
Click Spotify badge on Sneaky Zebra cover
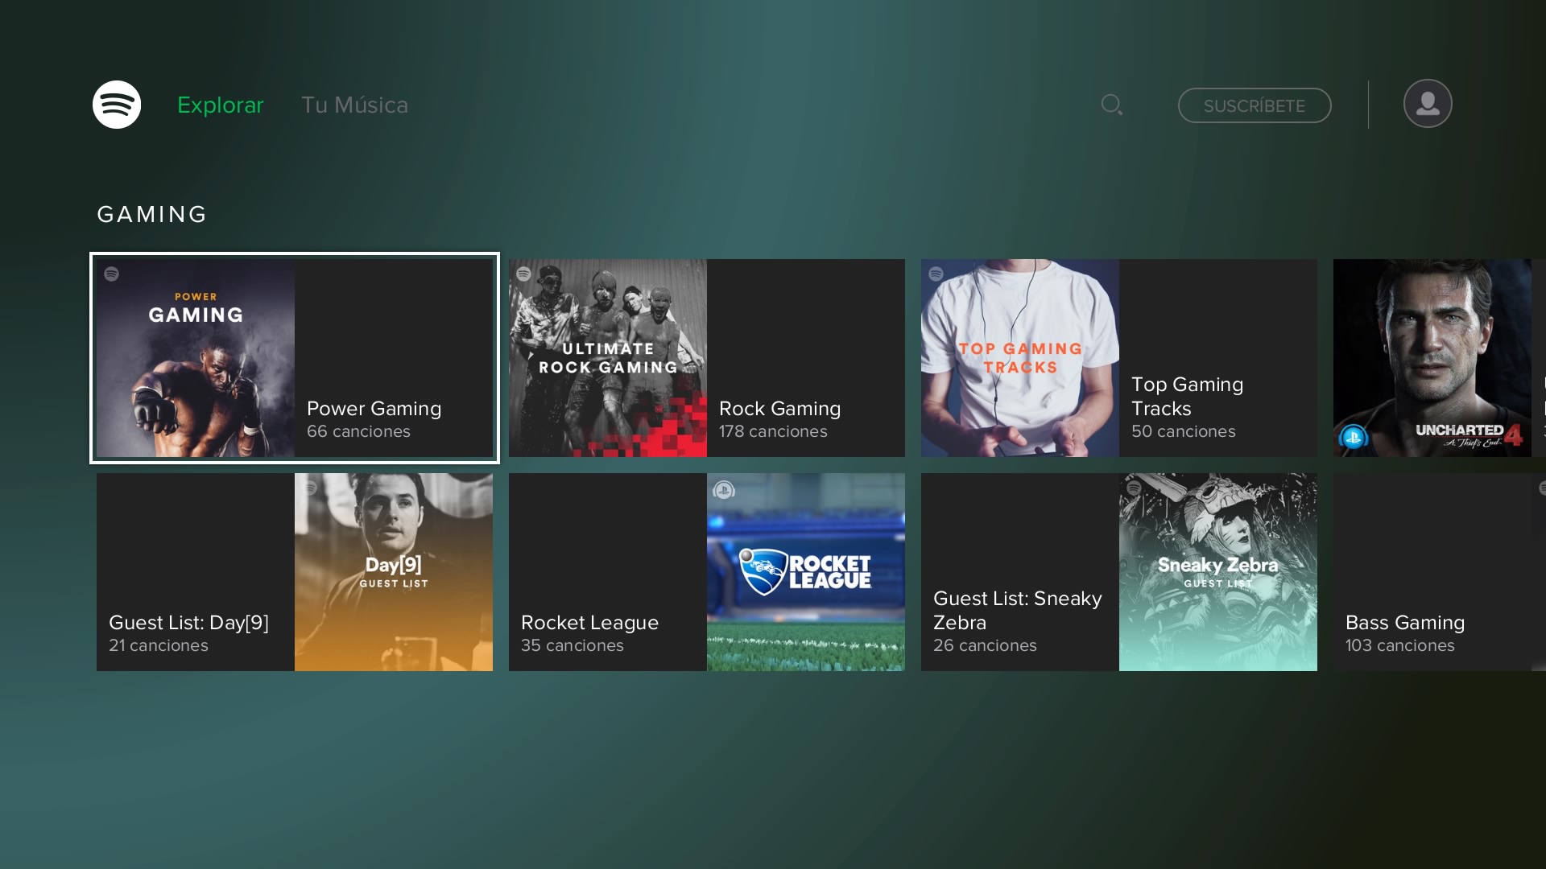(1135, 488)
